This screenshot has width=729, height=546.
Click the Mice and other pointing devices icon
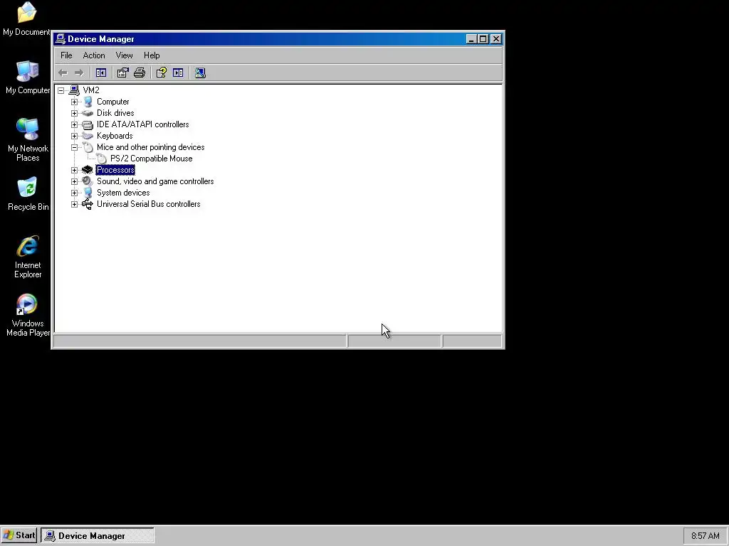pos(88,147)
